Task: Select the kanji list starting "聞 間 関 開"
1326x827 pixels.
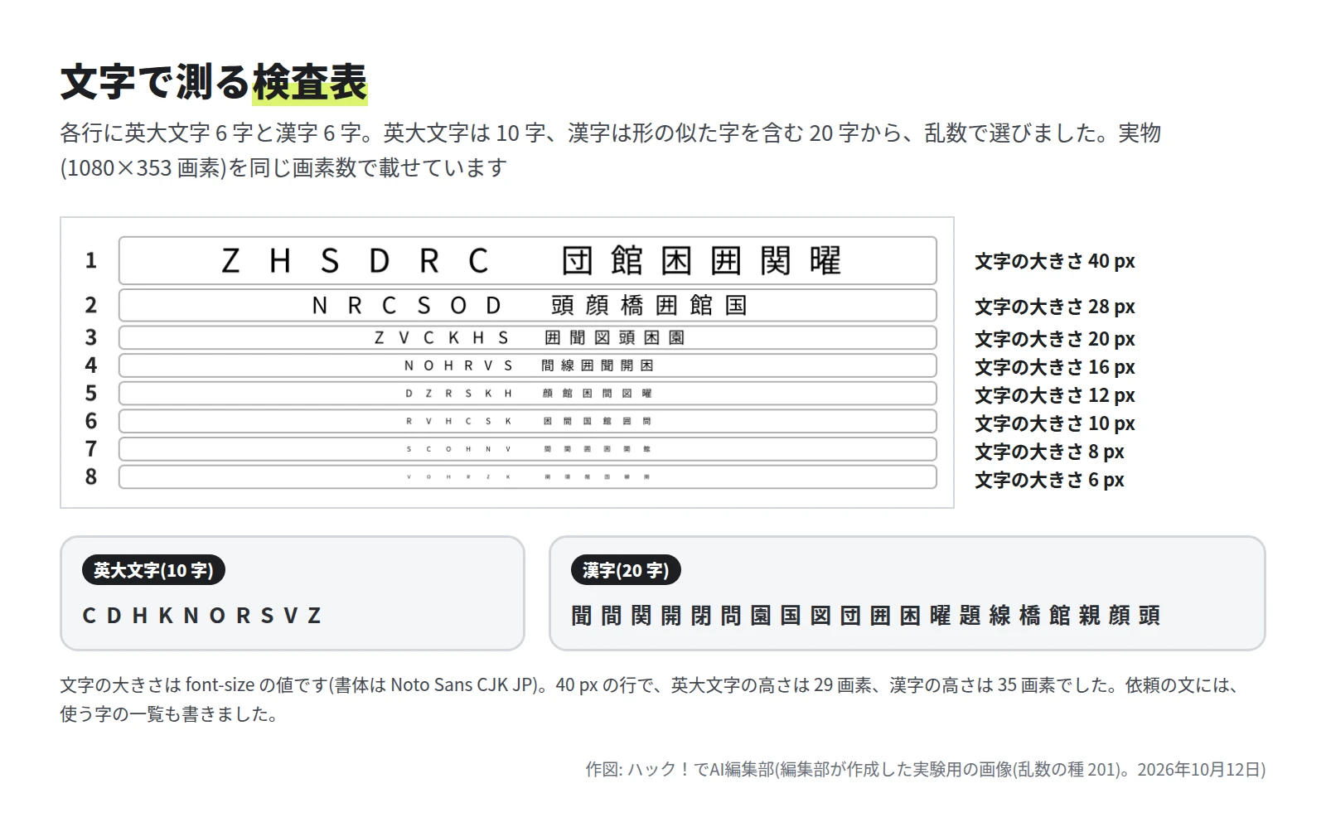Action: 865,616
